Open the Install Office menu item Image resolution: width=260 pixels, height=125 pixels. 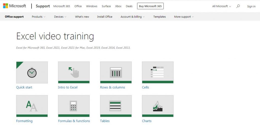coord(105,17)
